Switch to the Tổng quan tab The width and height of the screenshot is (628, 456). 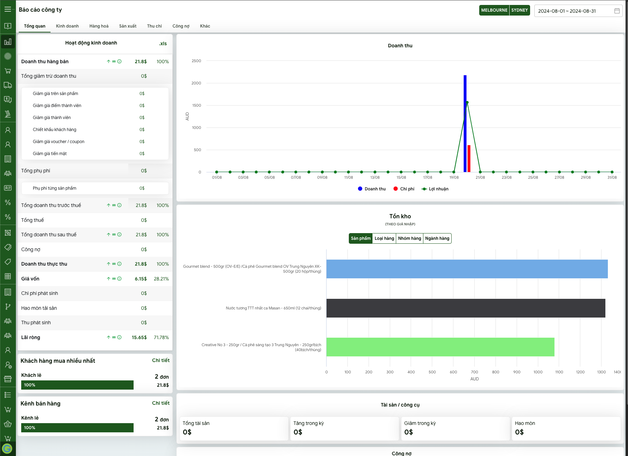pos(35,26)
